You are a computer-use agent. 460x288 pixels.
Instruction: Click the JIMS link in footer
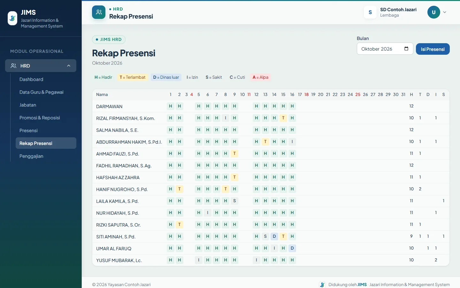tap(362, 284)
